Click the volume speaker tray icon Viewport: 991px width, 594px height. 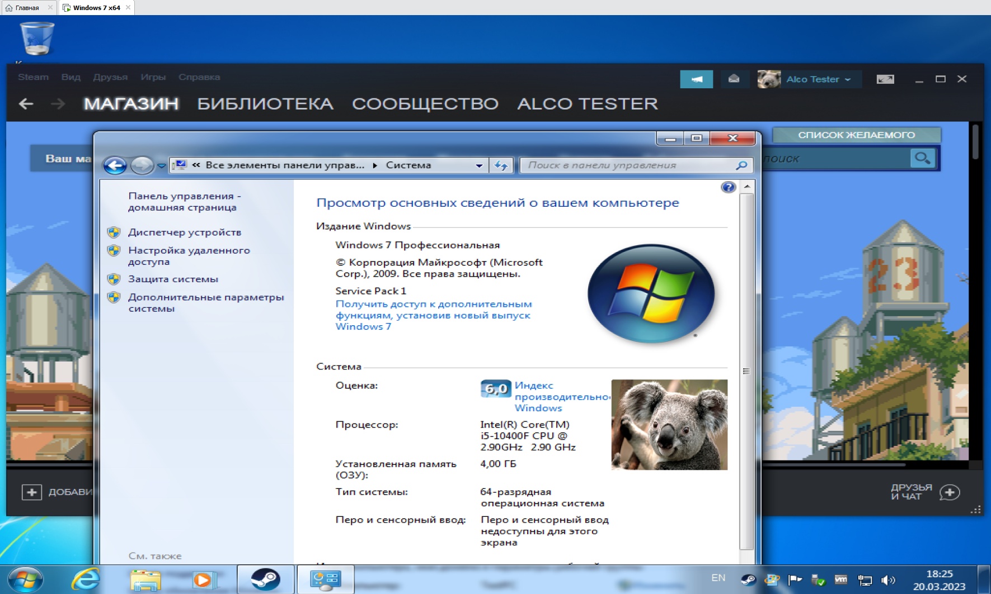point(887,580)
